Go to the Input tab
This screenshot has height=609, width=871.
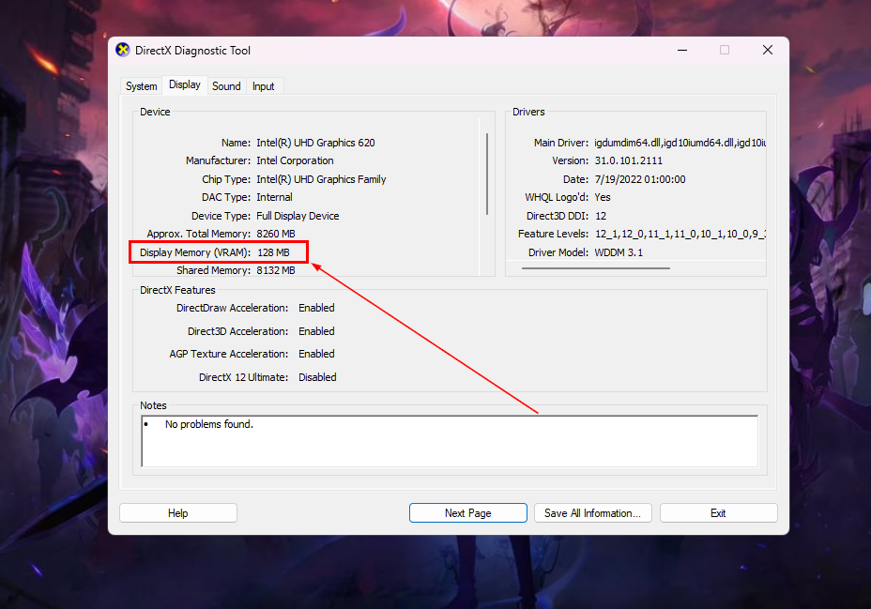tap(264, 86)
